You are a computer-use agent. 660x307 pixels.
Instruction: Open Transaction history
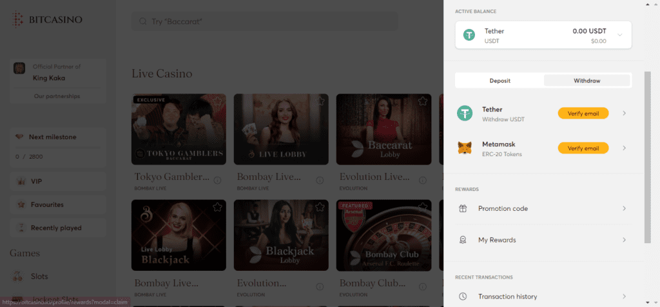tap(543, 297)
